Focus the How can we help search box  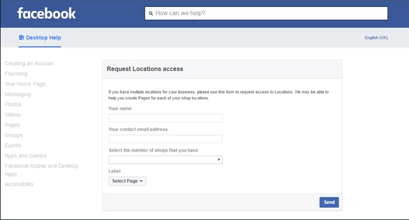point(267,13)
